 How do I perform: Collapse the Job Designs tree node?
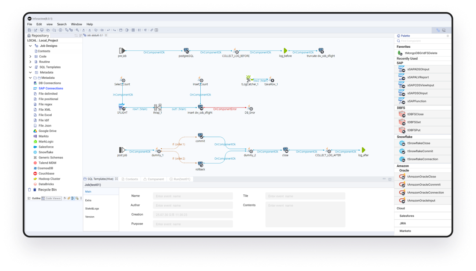point(30,46)
